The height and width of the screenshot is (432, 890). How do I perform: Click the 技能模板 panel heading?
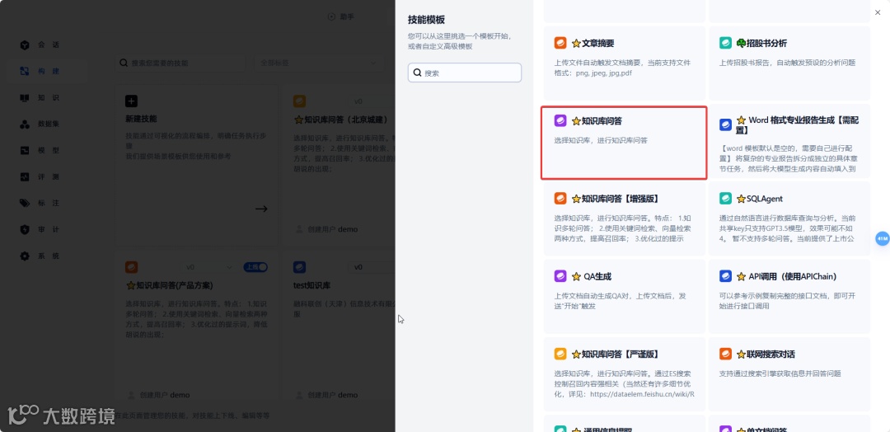(426, 19)
